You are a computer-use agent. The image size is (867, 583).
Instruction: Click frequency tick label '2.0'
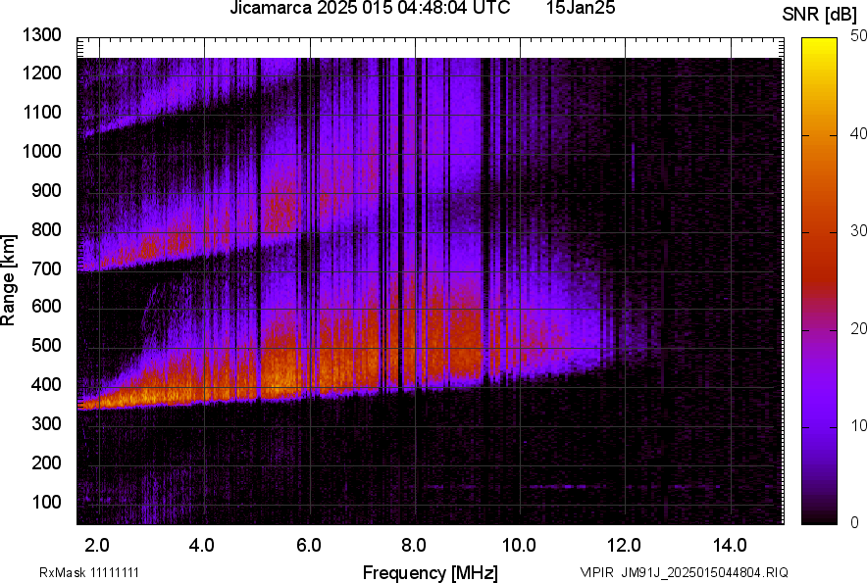point(97,546)
